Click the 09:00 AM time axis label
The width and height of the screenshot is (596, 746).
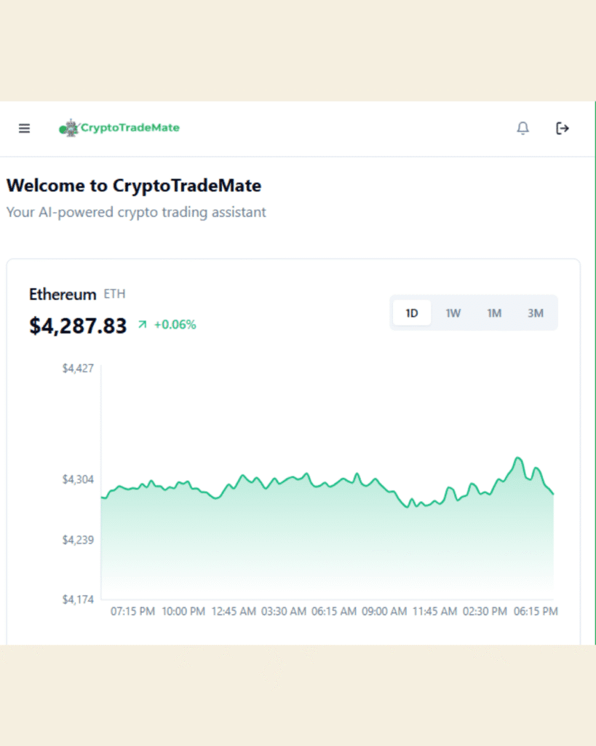[384, 611]
